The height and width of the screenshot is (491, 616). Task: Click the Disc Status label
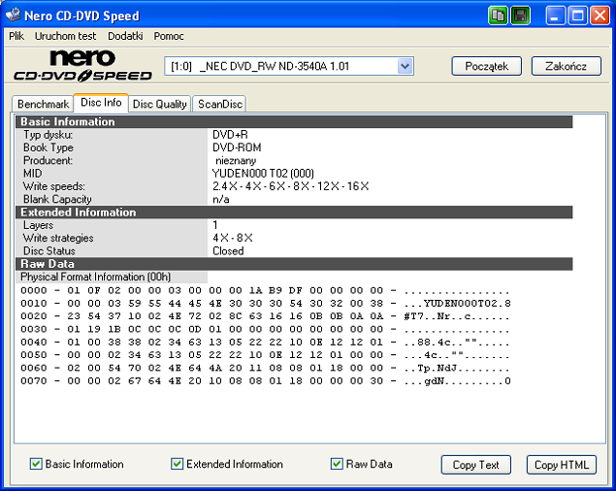click(49, 250)
